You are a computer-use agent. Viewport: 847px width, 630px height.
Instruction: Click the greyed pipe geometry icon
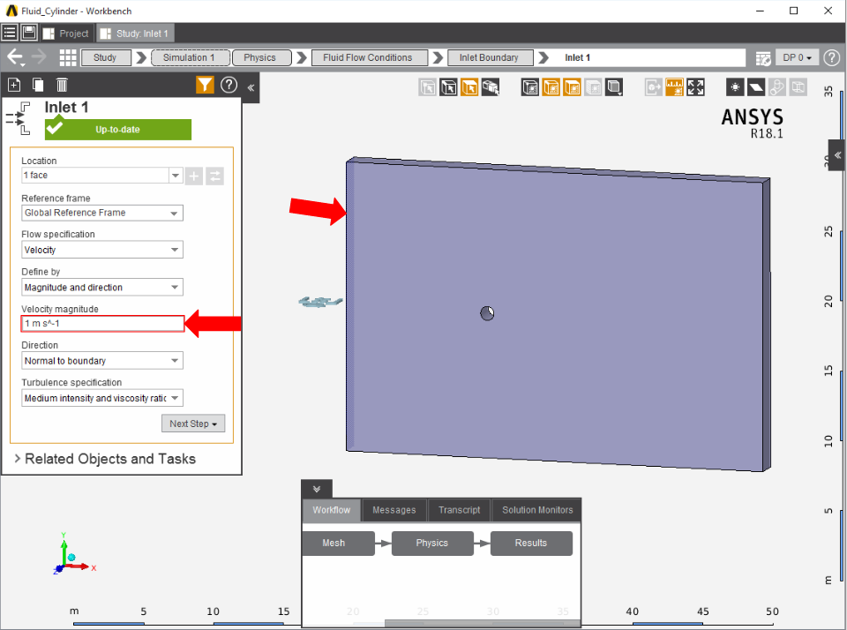click(x=777, y=87)
